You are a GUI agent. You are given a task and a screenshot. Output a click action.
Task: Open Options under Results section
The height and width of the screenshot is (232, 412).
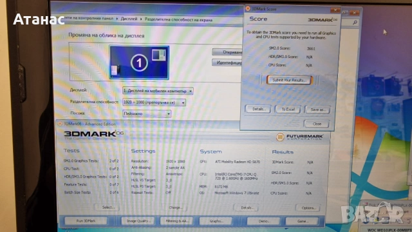(x=308, y=208)
